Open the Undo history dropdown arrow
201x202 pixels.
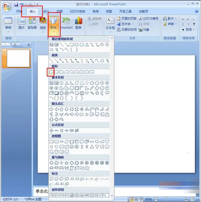tap(26, 5)
